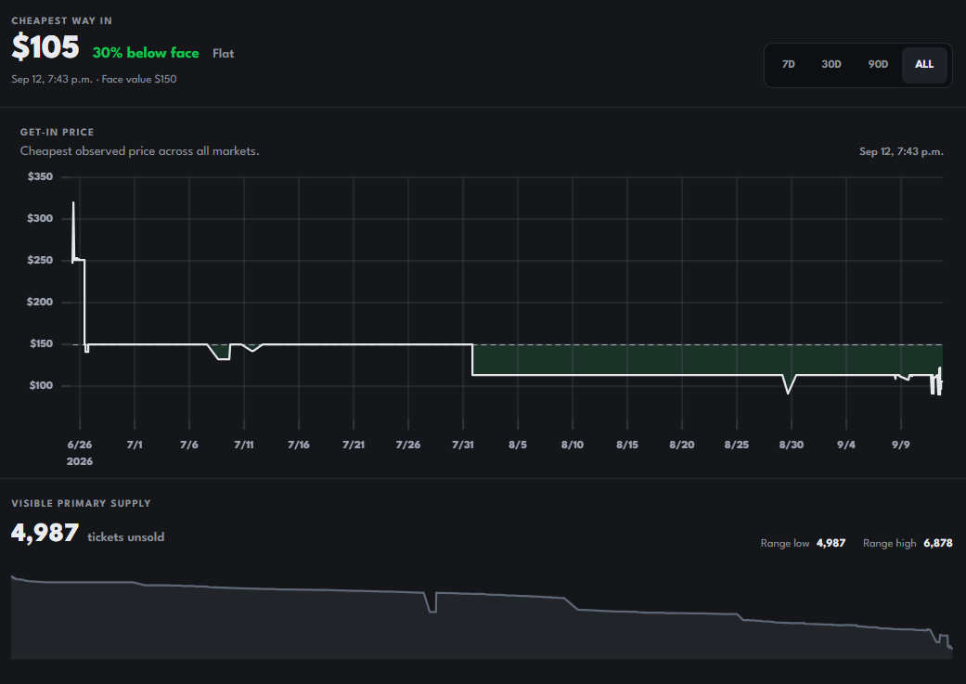This screenshot has height=684, width=966.
Task: Click the $350 y-axis label
Action: pyautogui.click(x=40, y=177)
